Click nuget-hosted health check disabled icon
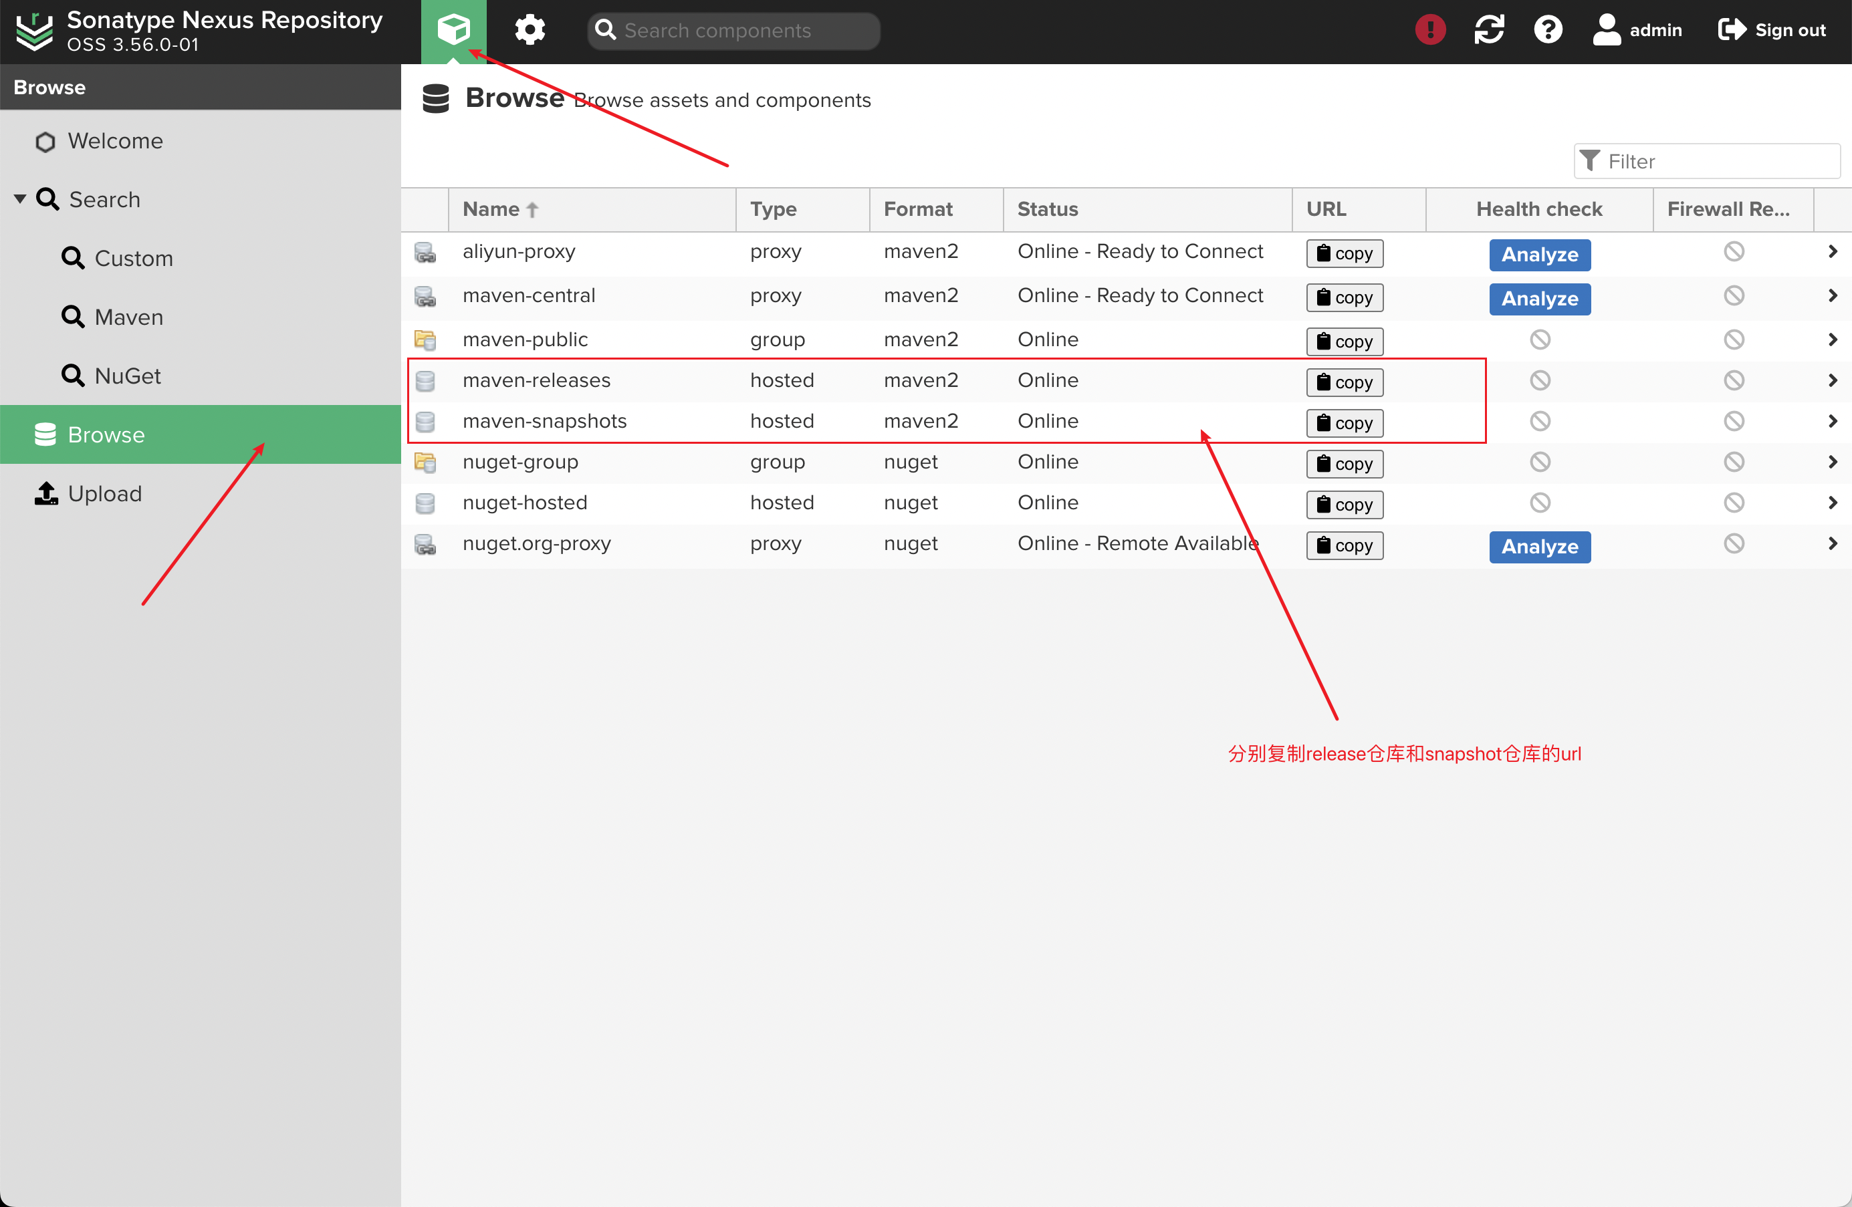The image size is (1852, 1207). (1540, 503)
